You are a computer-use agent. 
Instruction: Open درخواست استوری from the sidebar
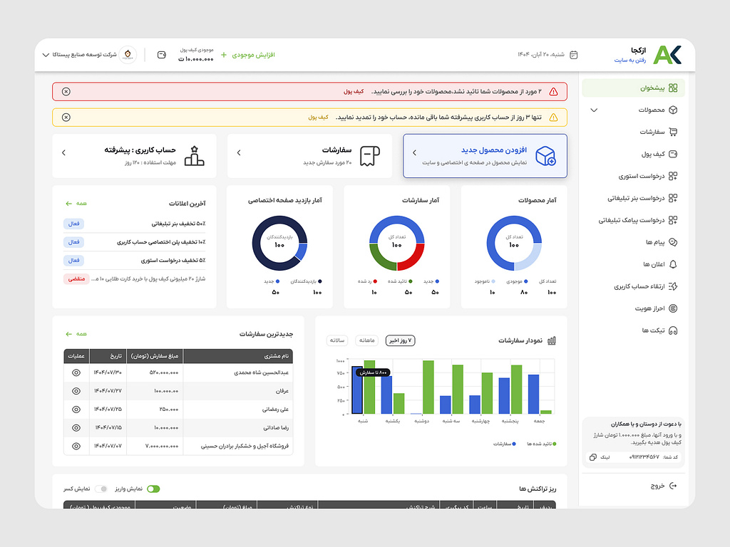coord(674,176)
